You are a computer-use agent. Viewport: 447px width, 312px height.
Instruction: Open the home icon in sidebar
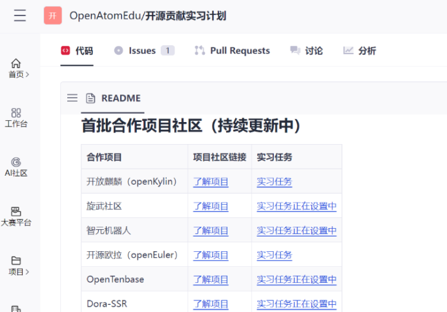[16, 63]
